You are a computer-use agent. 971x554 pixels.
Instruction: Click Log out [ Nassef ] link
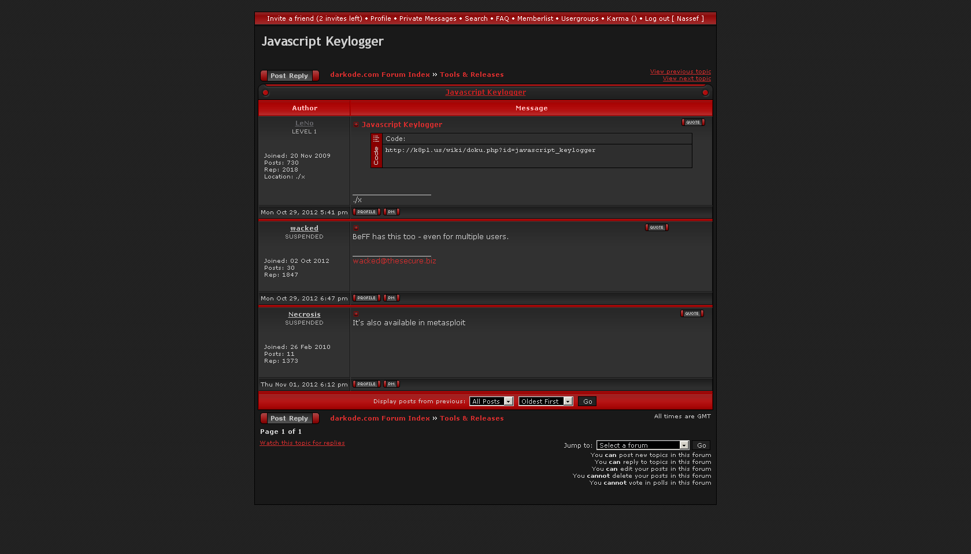[674, 18]
